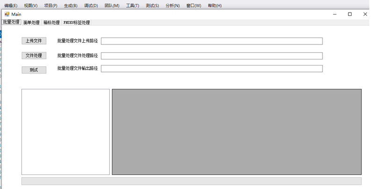Open the 帮助(H) menu
This screenshot has width=374, height=189.
pos(215,6)
